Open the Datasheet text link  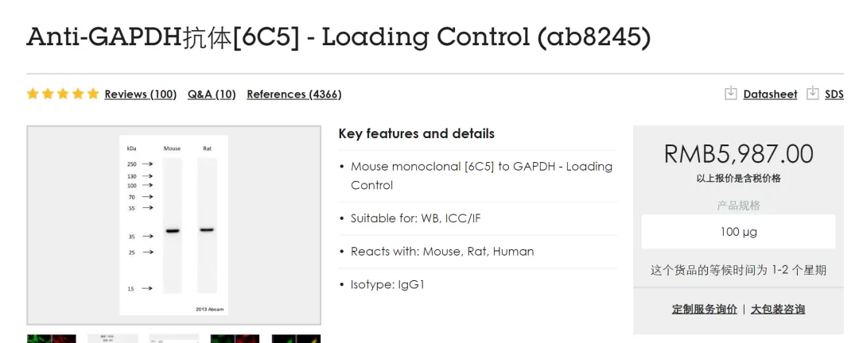click(x=770, y=94)
